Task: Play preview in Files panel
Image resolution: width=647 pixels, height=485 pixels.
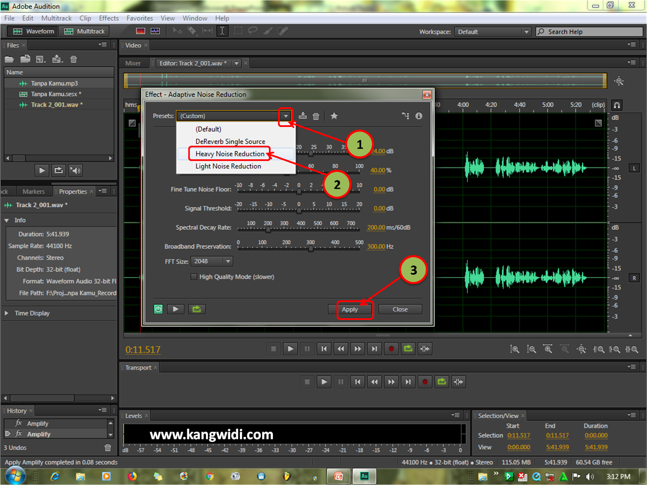Action: pyautogui.click(x=42, y=170)
